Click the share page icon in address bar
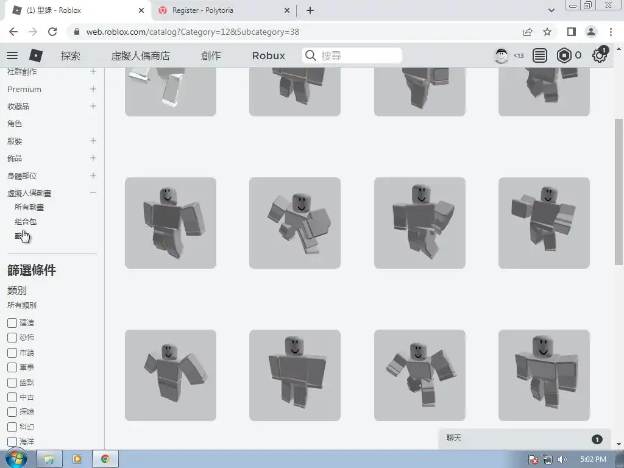Image resolution: width=624 pixels, height=468 pixels. (x=528, y=32)
